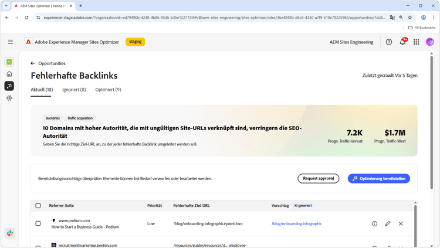Screen dimensions: 440x248
Task: Open the hamburger navigation menu
Action: [11, 42]
